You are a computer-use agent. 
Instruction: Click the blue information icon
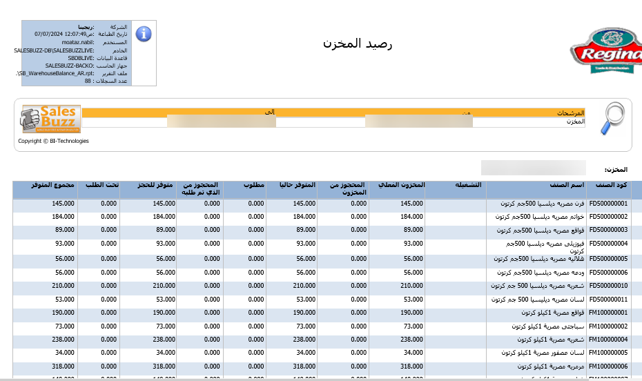[x=144, y=33]
